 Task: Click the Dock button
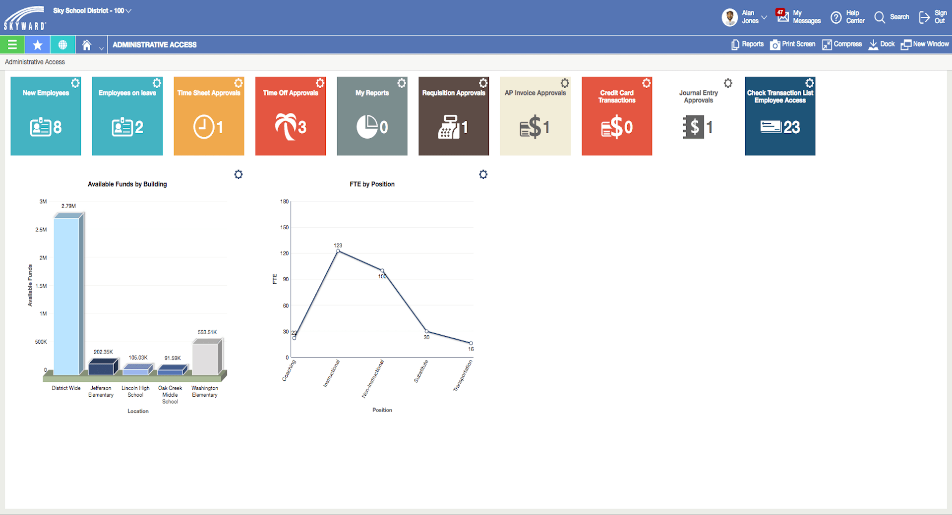tap(882, 44)
